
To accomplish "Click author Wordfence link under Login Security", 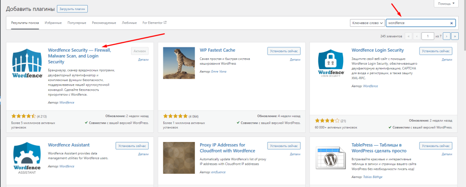I will coord(370,86).
